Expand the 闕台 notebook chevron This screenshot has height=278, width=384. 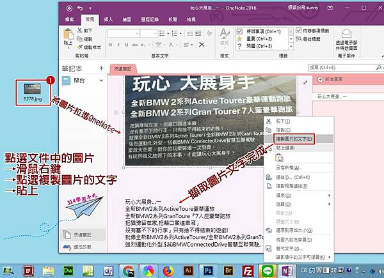coord(101,80)
